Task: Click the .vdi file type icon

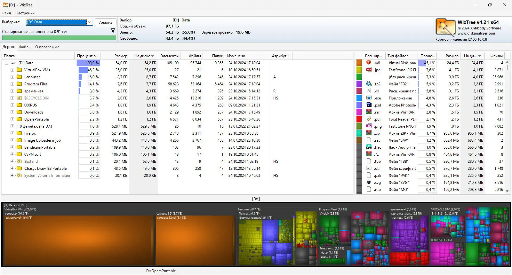Action: point(369,63)
